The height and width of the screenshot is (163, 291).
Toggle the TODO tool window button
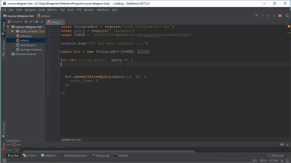pyautogui.click(x=30, y=156)
